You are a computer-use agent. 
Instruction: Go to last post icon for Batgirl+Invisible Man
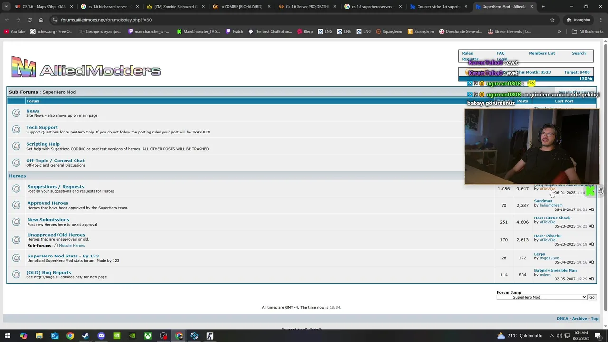[x=591, y=279]
